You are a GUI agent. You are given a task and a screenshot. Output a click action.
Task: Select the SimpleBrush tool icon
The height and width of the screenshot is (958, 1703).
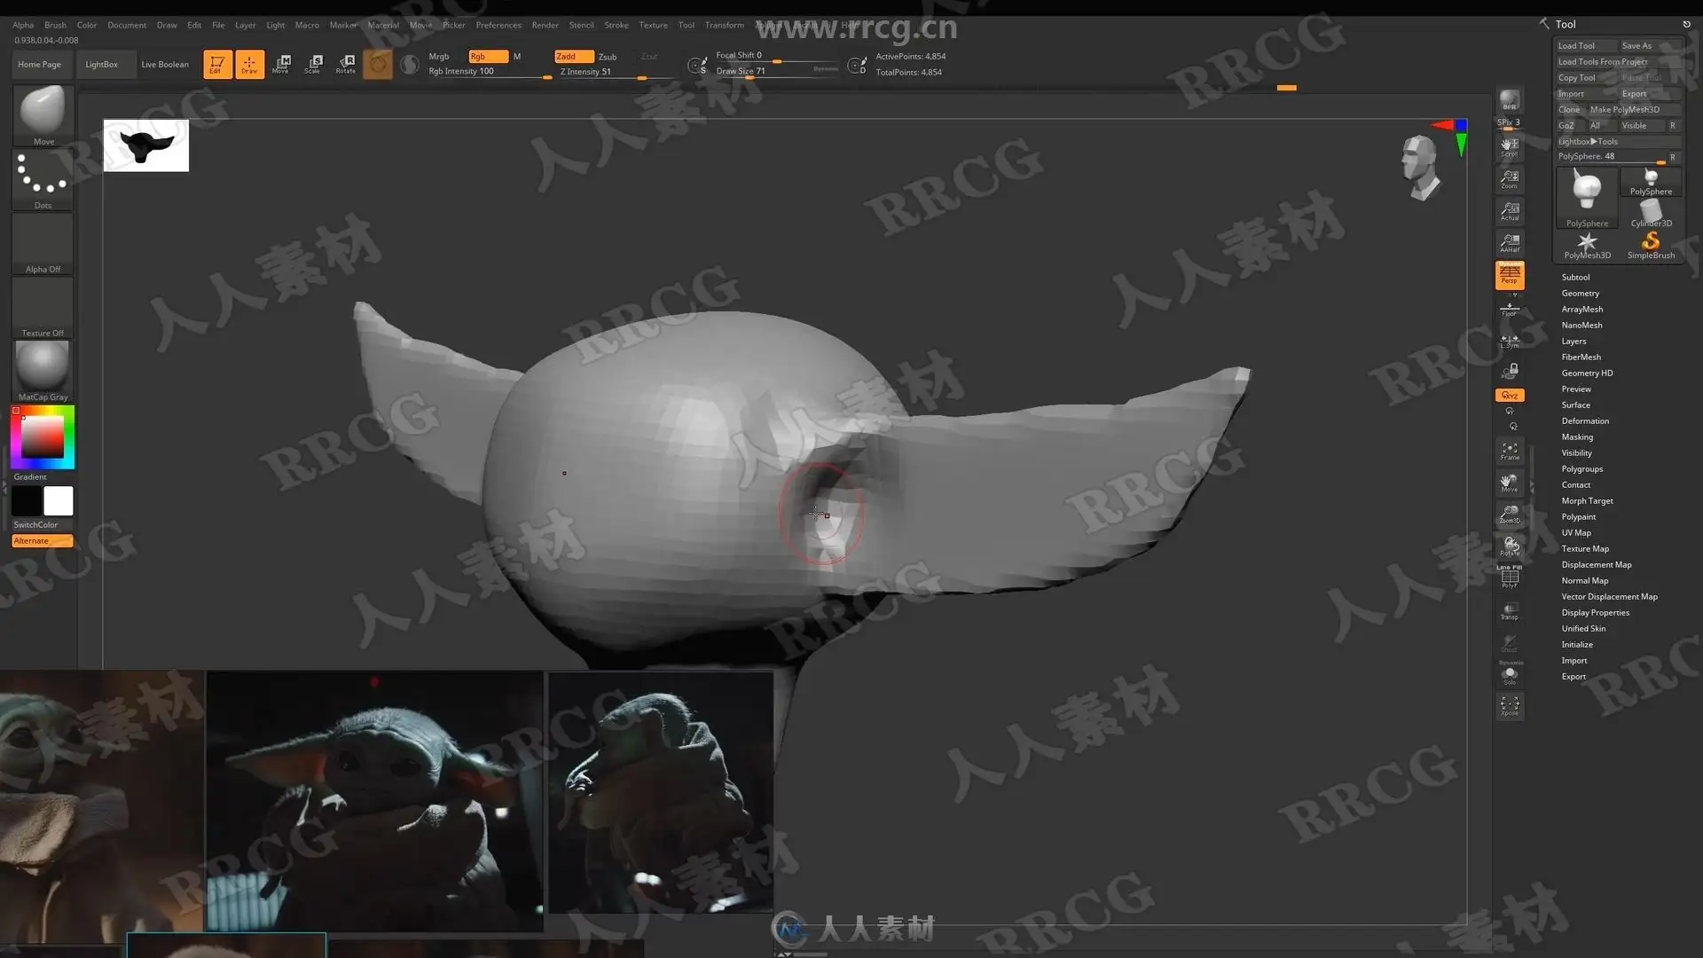click(1651, 246)
